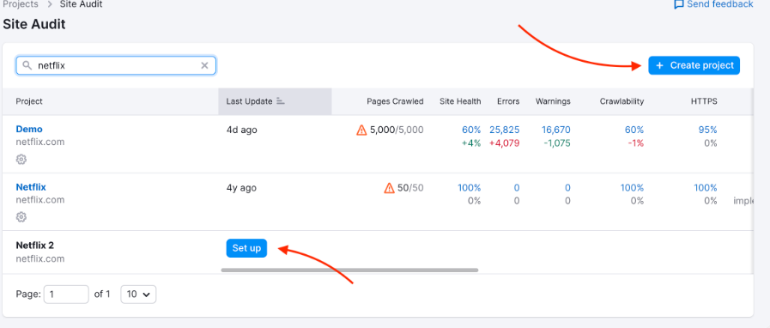Open the Demo project link
The height and width of the screenshot is (328, 770).
29,129
